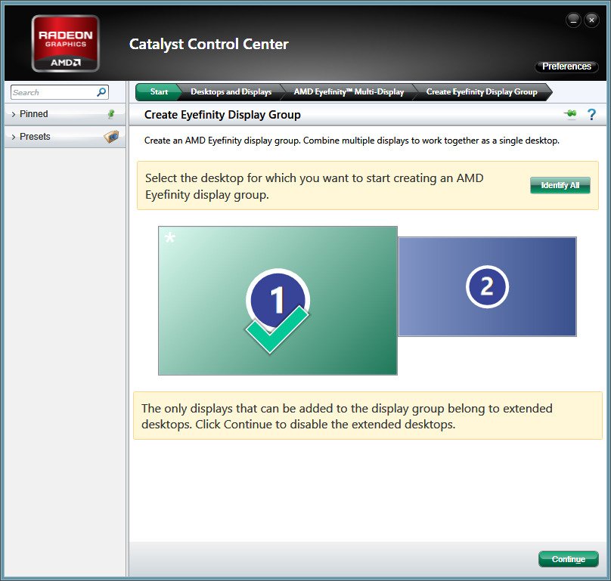Click the Continue button

pos(568,559)
